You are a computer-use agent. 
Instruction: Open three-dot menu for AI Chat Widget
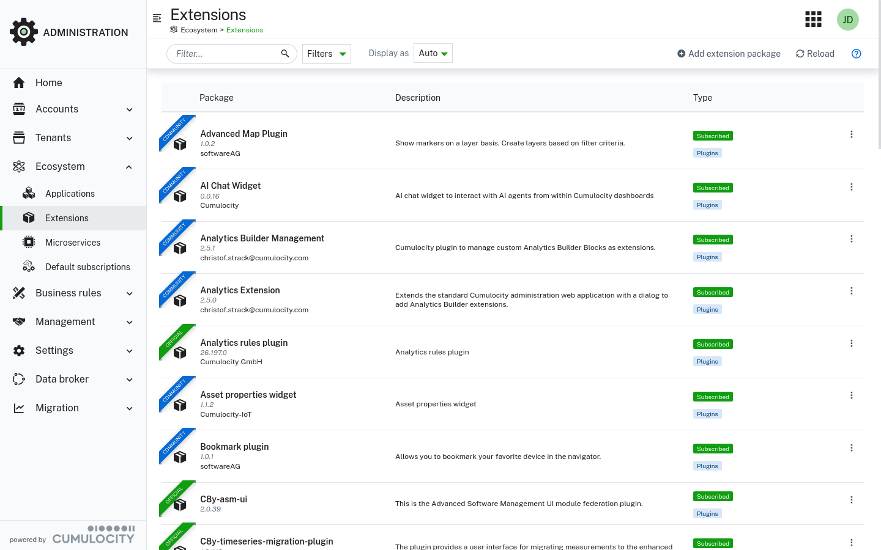[851, 187]
